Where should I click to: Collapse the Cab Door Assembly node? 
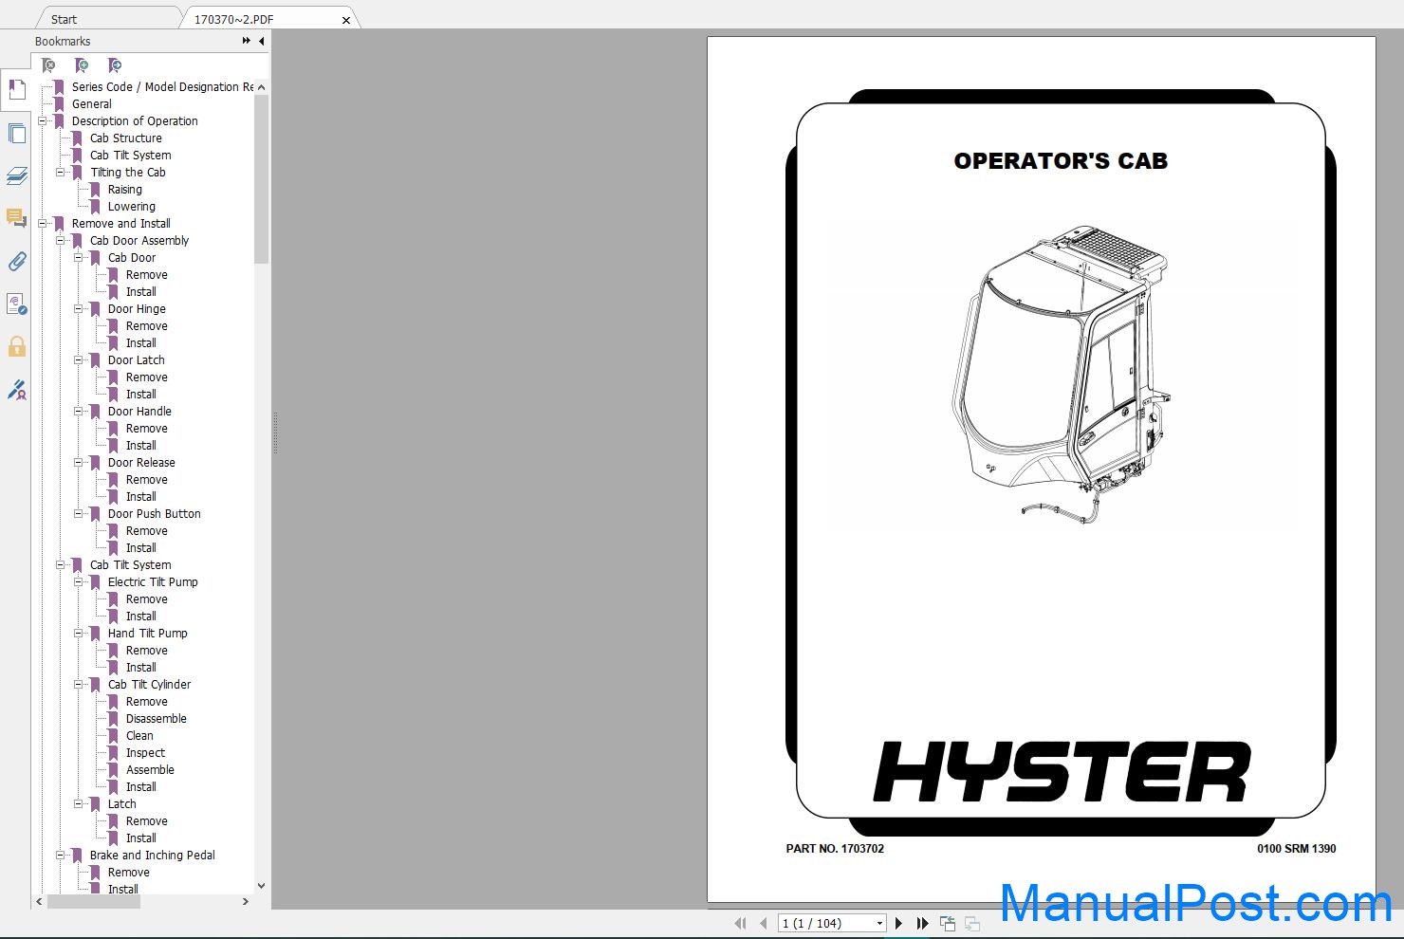coord(60,241)
